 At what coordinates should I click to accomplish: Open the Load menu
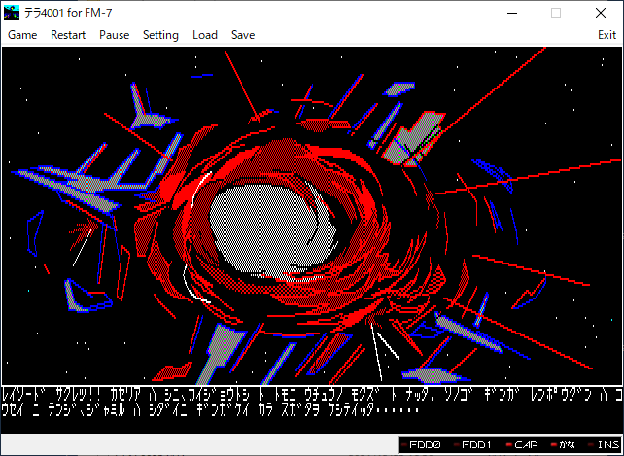pos(205,35)
